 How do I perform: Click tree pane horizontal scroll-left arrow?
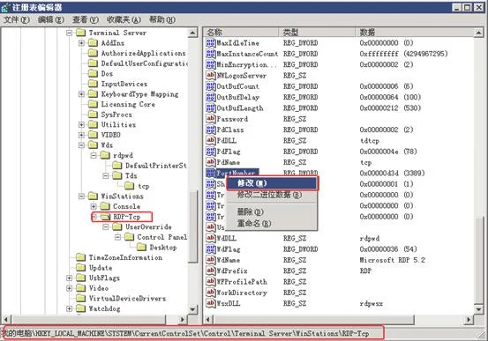6,319
